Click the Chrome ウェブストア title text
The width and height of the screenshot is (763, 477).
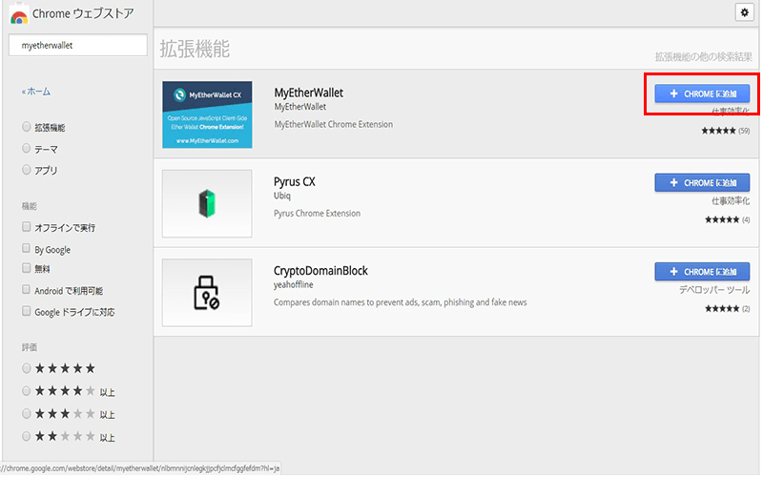(83, 14)
